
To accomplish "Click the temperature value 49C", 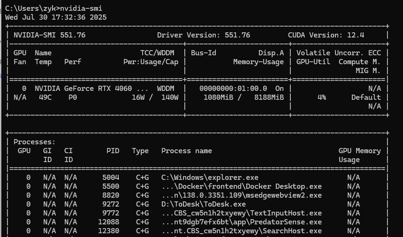I will pos(45,97).
